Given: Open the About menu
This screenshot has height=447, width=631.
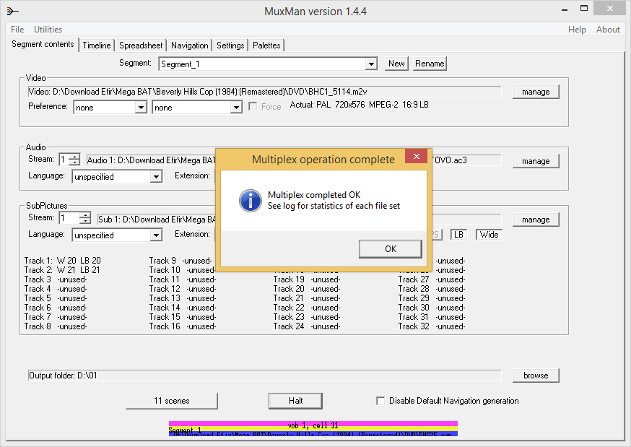Looking at the screenshot, I should pyautogui.click(x=608, y=30).
